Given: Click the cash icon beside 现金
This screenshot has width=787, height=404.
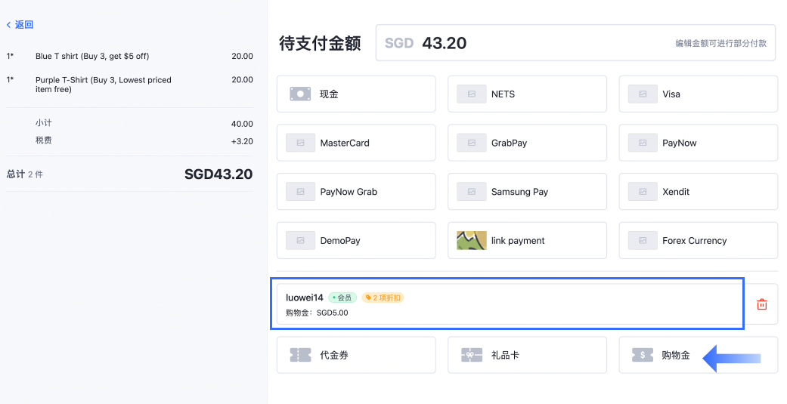Looking at the screenshot, I should point(300,94).
